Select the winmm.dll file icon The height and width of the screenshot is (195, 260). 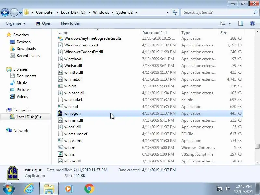(x=60, y=120)
